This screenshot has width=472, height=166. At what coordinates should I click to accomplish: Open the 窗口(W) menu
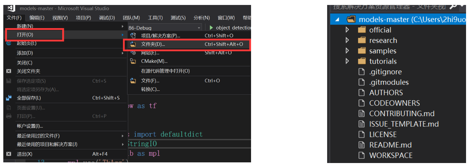pyautogui.click(x=226, y=18)
